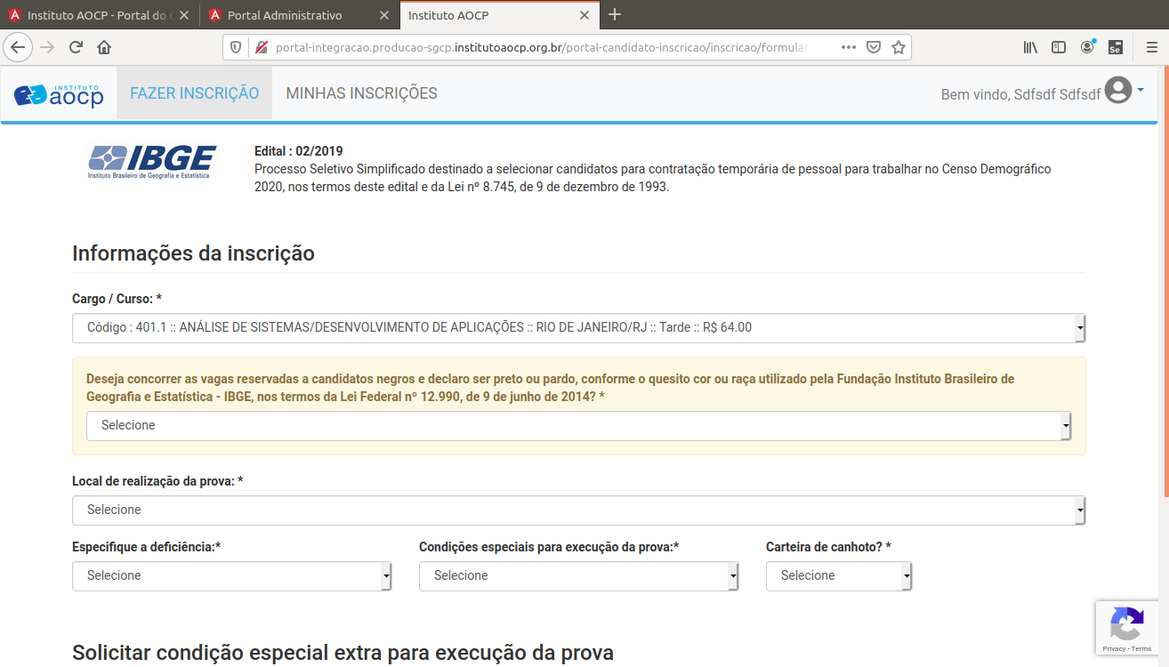The width and height of the screenshot is (1169, 667).
Task: Switch to Portal Administrativo tab
Action: 301,15
